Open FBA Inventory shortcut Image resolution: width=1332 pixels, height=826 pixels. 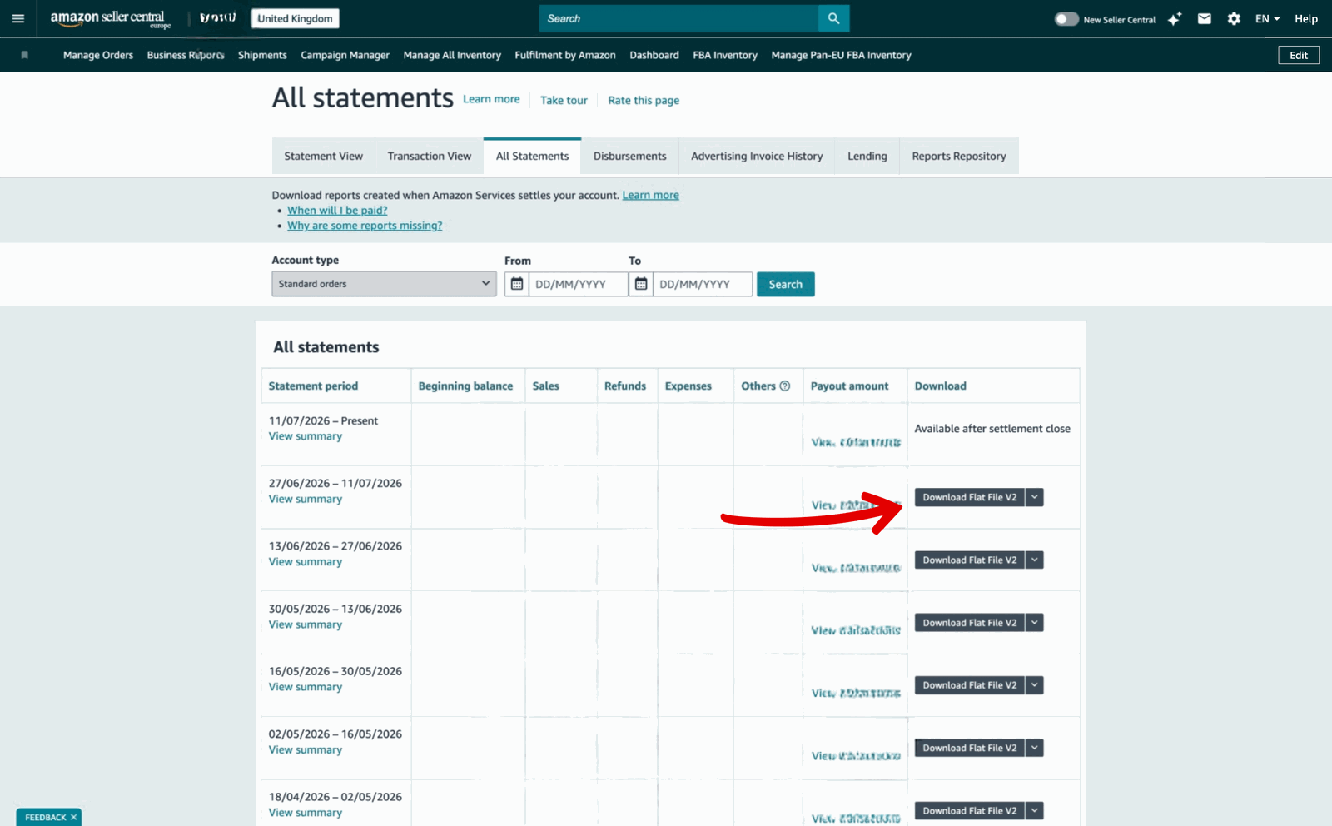click(x=725, y=55)
